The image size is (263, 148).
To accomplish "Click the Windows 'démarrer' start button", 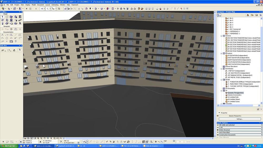I will pos(8,146).
